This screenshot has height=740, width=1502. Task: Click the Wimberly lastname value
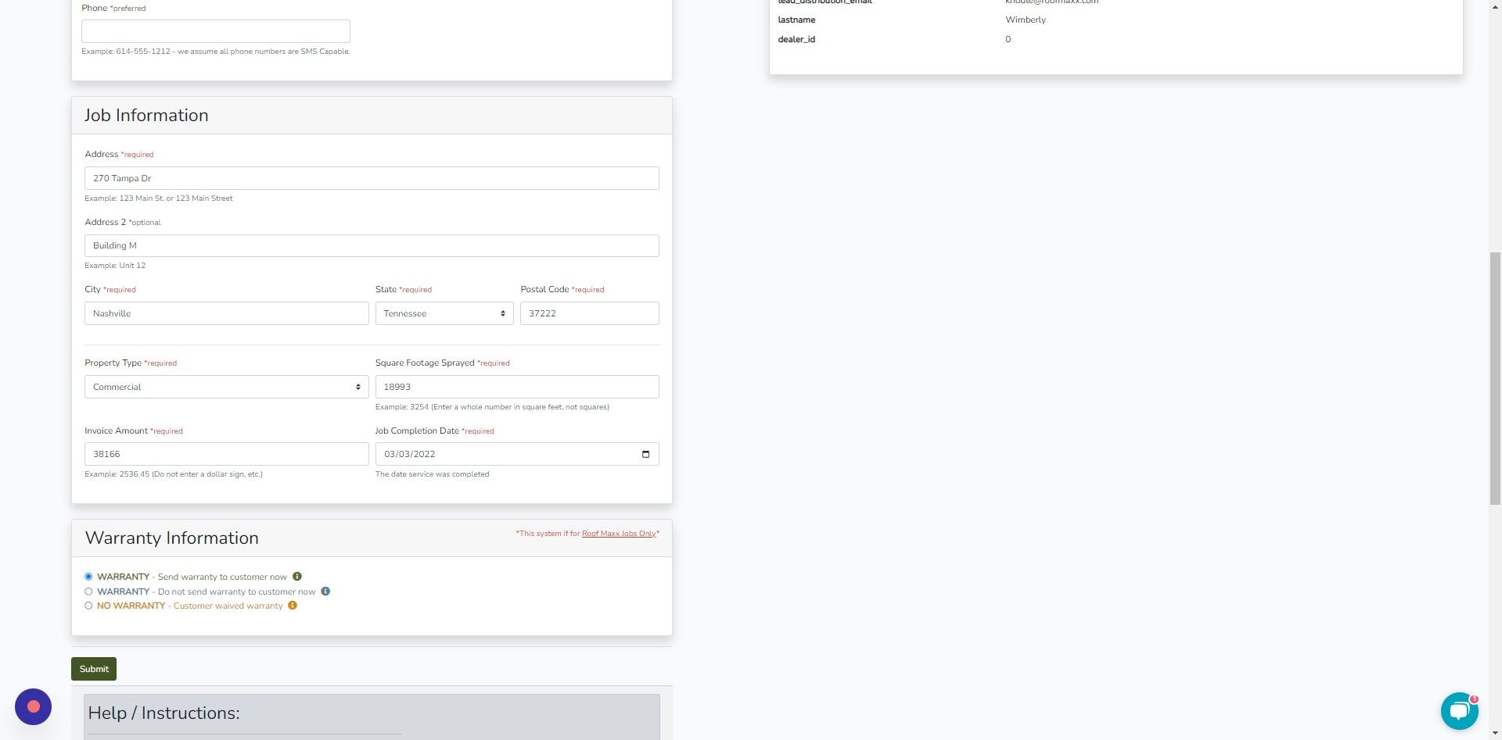[1026, 20]
